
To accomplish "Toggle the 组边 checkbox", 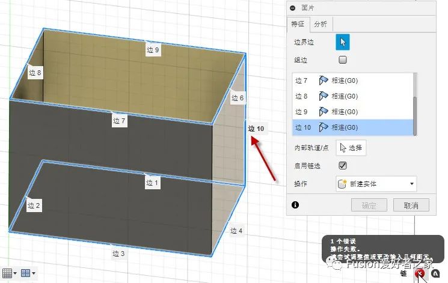I will (x=343, y=59).
